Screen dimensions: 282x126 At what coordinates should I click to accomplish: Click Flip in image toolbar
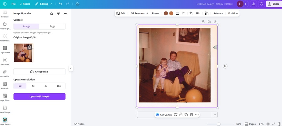tap(198, 13)
